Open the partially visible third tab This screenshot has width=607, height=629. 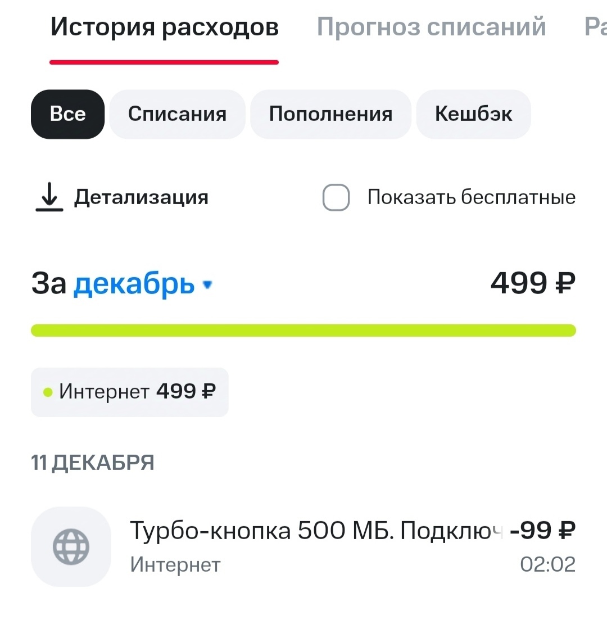tap(595, 28)
